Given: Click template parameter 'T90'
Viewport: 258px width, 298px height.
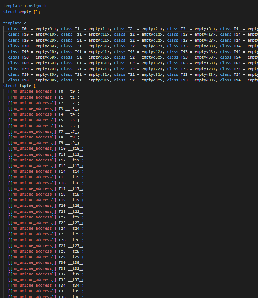Looking at the screenshot, I should click(25, 80).
